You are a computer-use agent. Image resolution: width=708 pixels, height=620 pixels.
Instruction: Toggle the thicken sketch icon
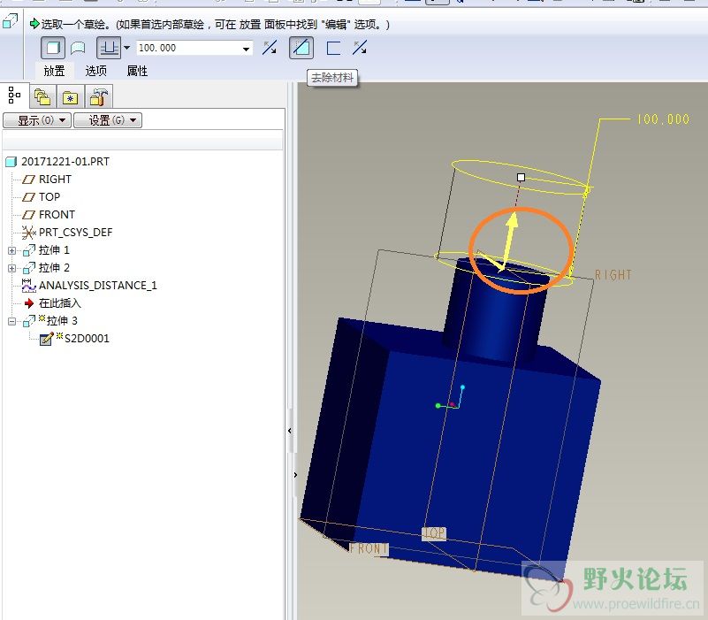[x=333, y=48]
